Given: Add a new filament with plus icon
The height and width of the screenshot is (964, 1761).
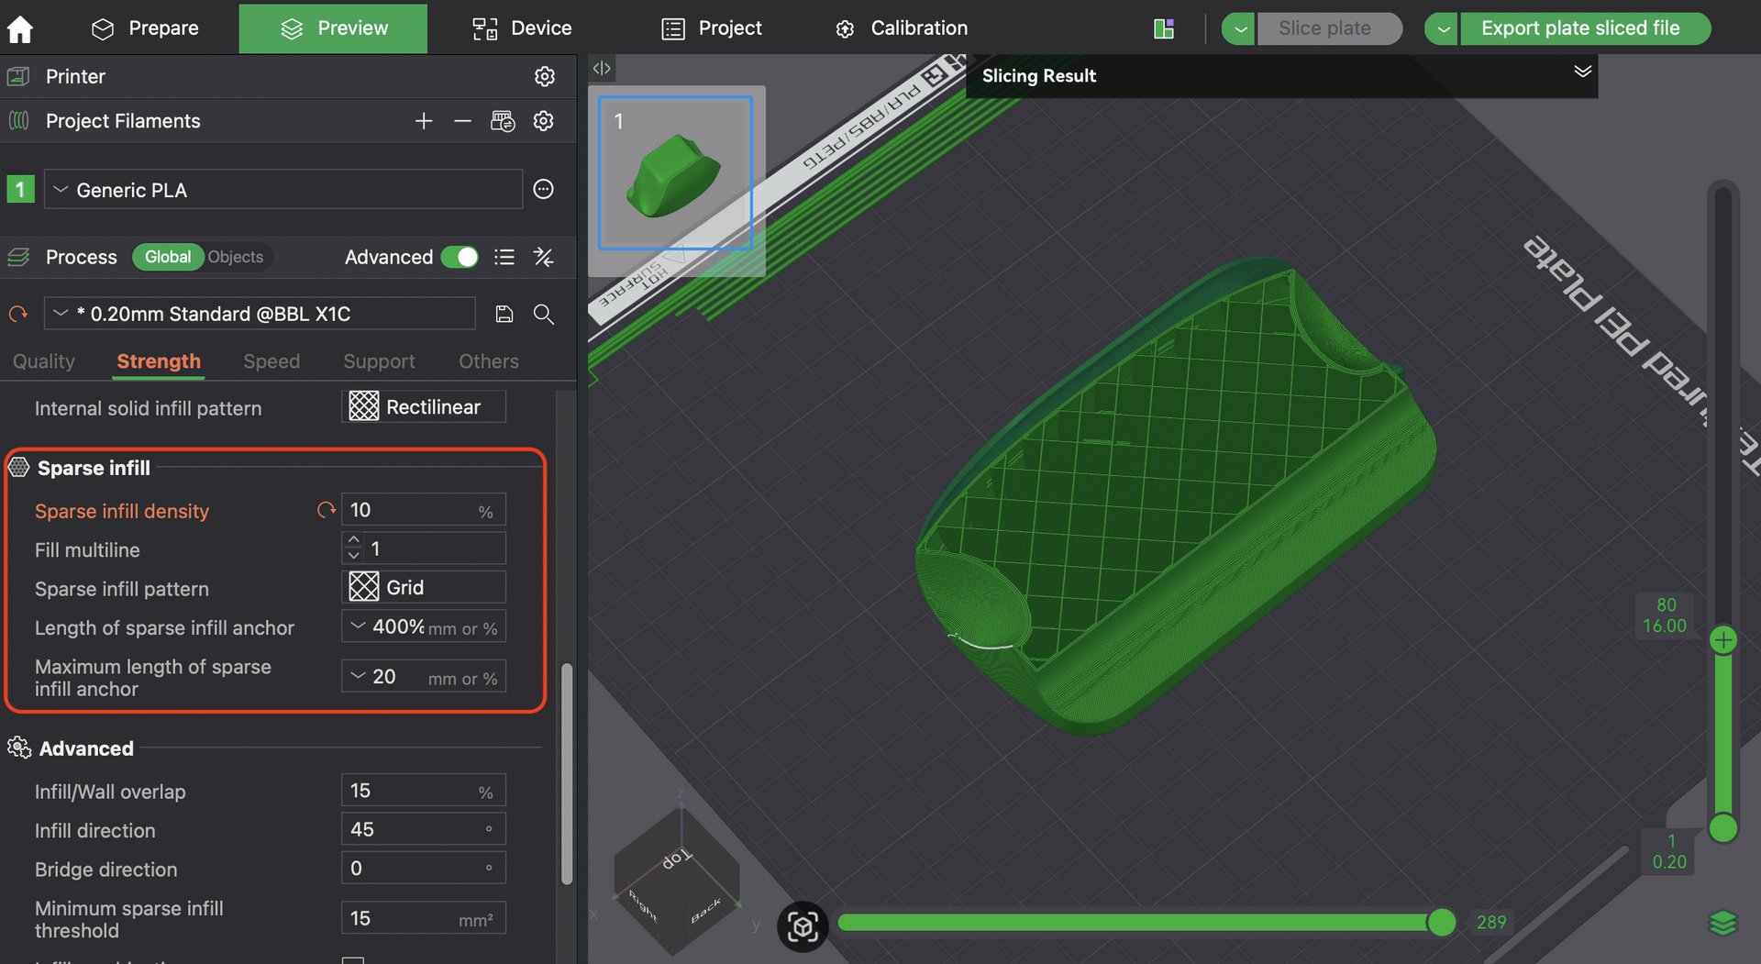Looking at the screenshot, I should 423,121.
